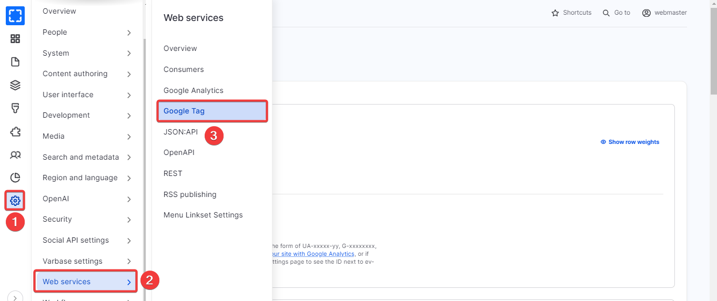Viewport: 717px width, 301px height.
Task: Open the Appearance brush icon in sidebar
Action: click(15, 108)
